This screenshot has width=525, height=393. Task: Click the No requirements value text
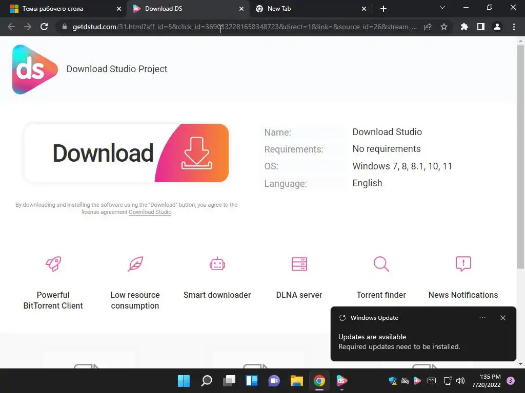point(387,149)
